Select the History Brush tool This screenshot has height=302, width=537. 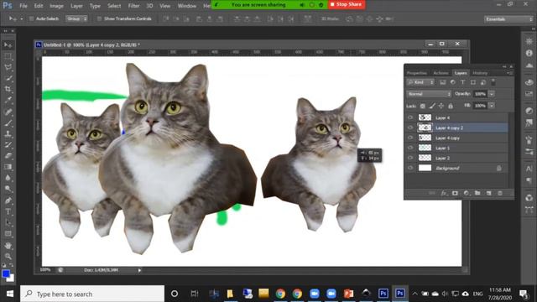coord(8,145)
